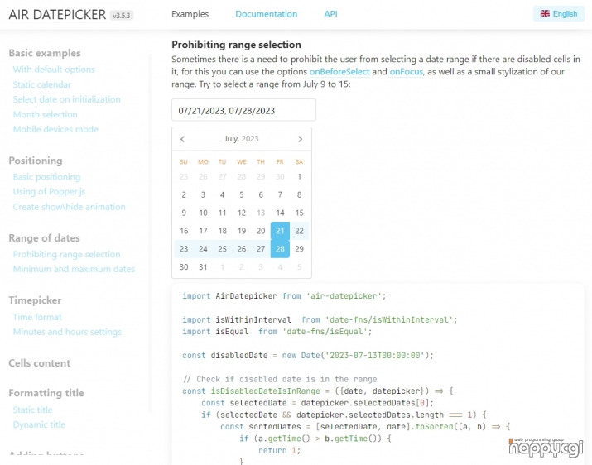
Task: Follow the onBeforeSelect link
Action: click(x=339, y=72)
